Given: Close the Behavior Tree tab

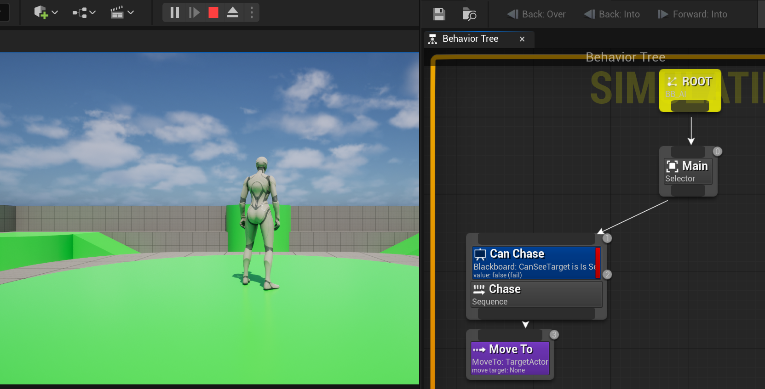Looking at the screenshot, I should [x=522, y=39].
